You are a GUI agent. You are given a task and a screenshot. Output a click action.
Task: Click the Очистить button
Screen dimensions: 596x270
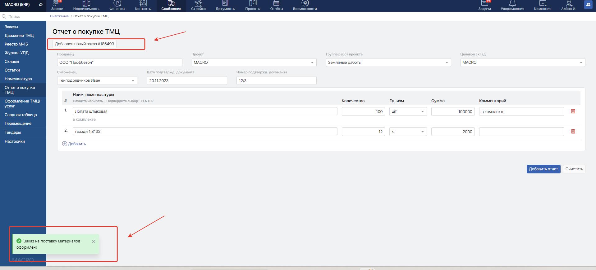(574, 169)
